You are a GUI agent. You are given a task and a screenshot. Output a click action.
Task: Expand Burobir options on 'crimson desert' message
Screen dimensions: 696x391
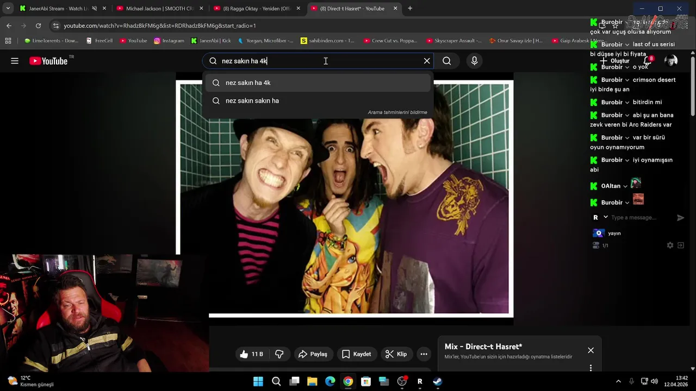(x=627, y=80)
